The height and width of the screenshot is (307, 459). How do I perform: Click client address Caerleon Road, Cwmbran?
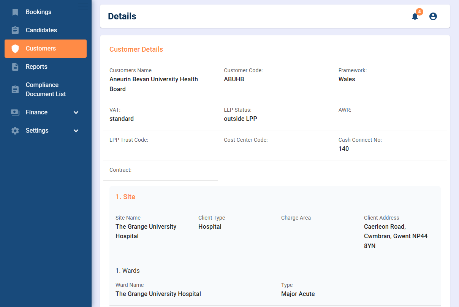click(396, 236)
